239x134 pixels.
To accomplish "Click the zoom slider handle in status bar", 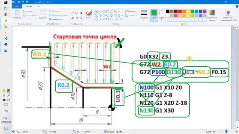I will (x=227, y=131).
